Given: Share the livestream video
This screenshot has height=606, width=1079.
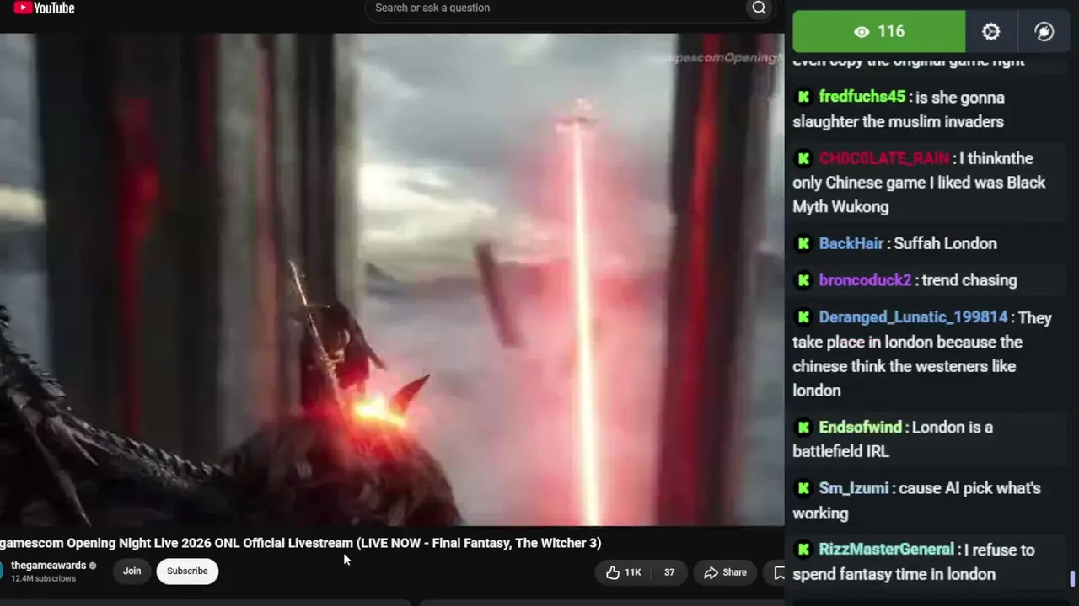Looking at the screenshot, I should click(x=726, y=572).
